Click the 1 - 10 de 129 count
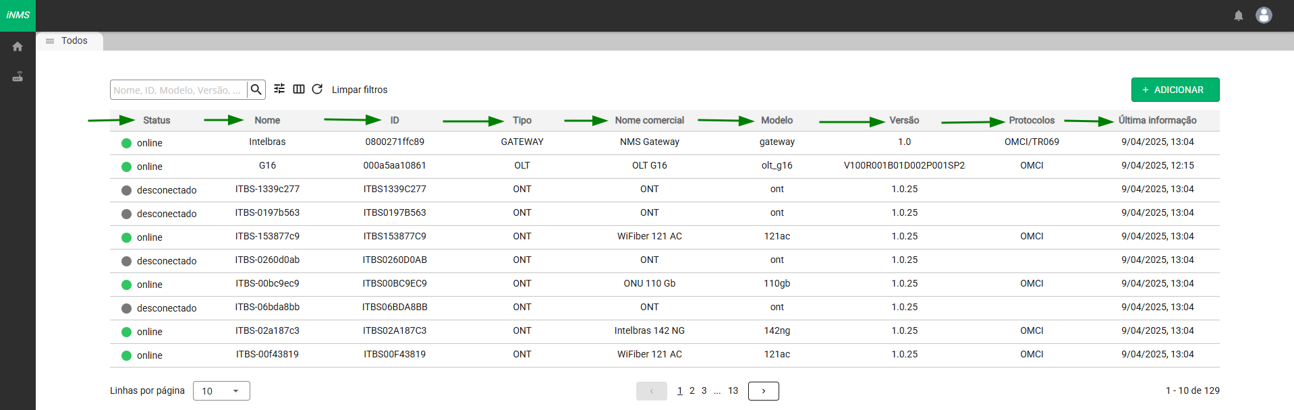The width and height of the screenshot is (1294, 410). coord(1193,390)
